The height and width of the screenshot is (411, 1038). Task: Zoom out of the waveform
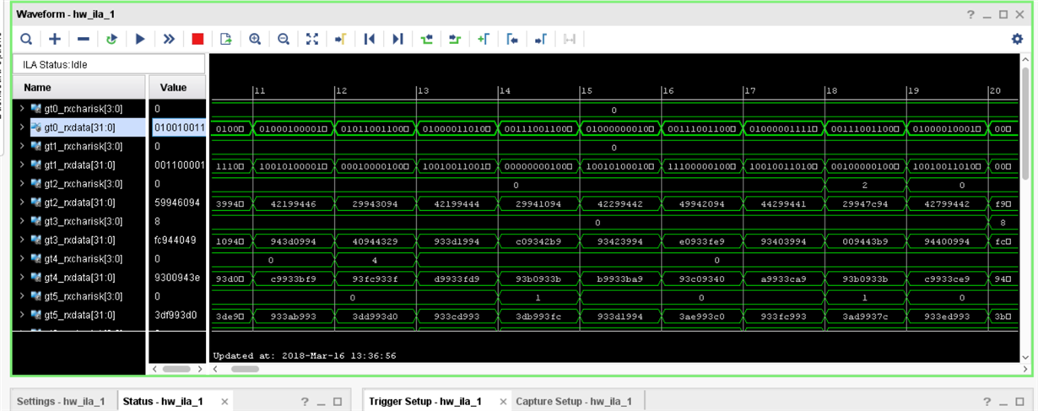click(x=284, y=39)
